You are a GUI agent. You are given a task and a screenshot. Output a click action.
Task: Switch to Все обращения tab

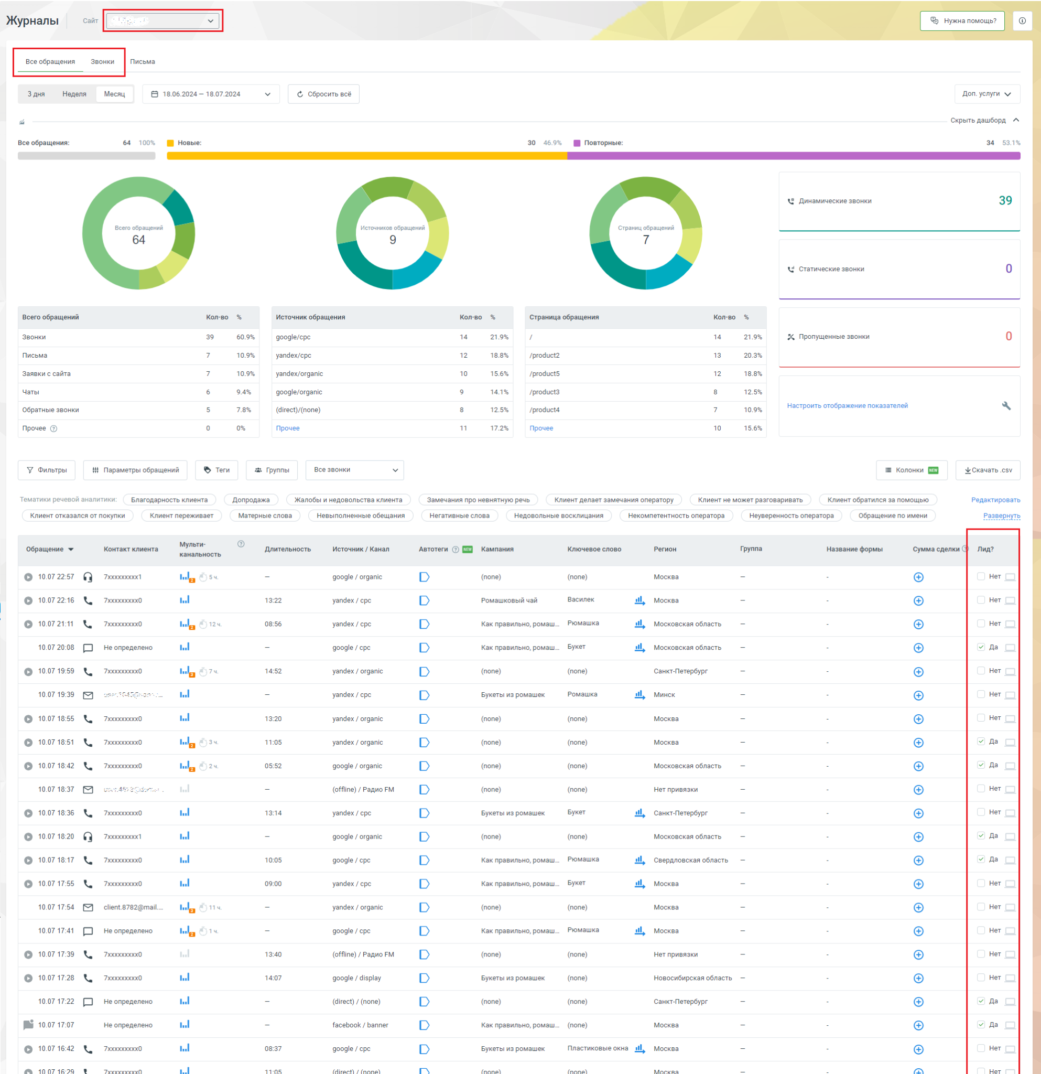click(x=50, y=62)
